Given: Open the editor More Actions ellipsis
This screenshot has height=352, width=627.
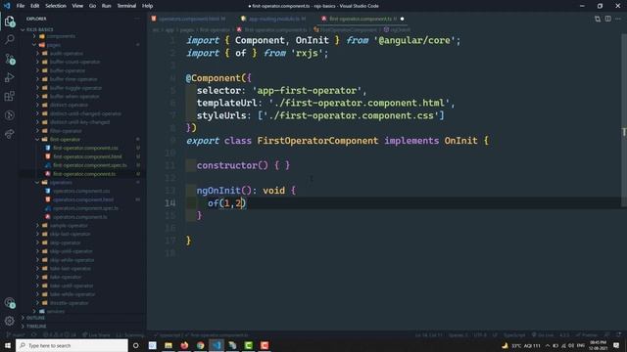Looking at the screenshot, I should tap(618, 19).
